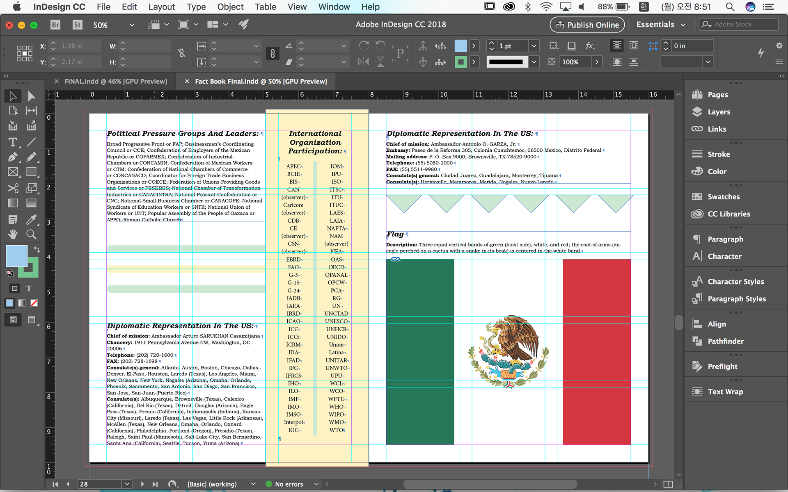The width and height of the screenshot is (788, 492).
Task: Open the stroke weight 1 pt dropdown
Action: pyautogui.click(x=534, y=46)
